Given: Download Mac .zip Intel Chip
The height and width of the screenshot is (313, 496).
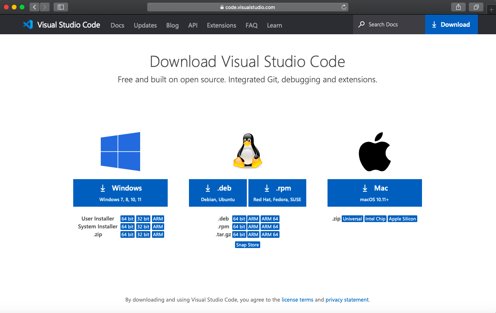Looking at the screenshot, I should click(375, 219).
